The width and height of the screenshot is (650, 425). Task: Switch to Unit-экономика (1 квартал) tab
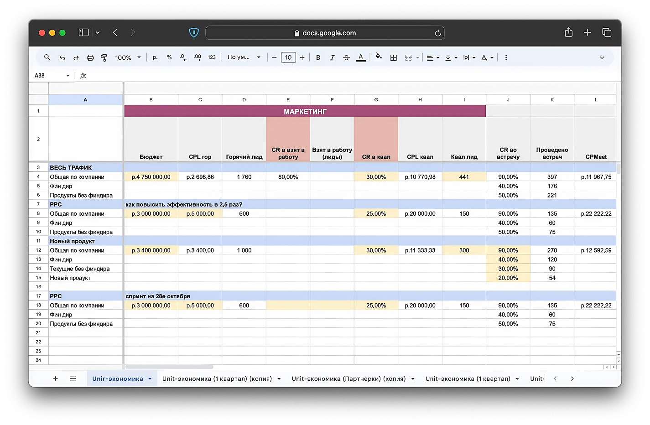point(468,378)
